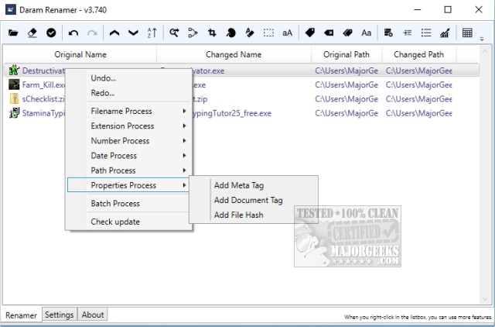The height and width of the screenshot is (327, 495).
Task: Click the match number count icon
Action: click(x=408, y=33)
